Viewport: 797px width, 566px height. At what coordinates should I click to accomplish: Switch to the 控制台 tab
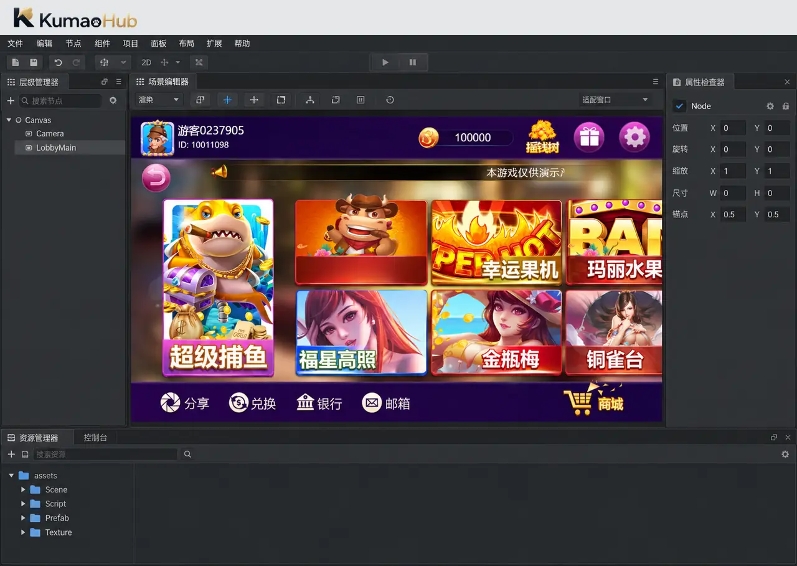coord(95,438)
